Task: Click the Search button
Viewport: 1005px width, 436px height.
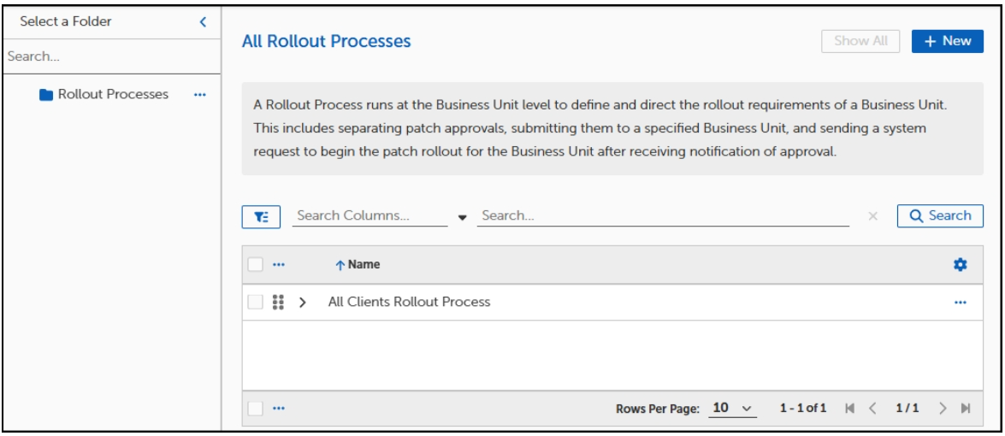Action: coord(940,216)
